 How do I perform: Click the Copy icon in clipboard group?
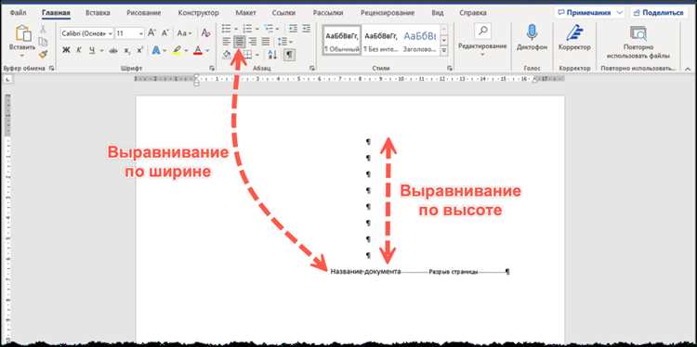coord(43,42)
